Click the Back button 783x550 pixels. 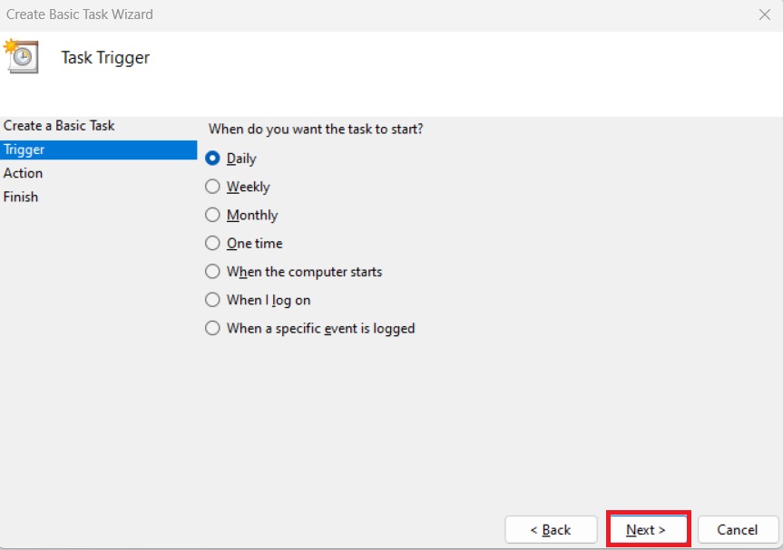[551, 530]
